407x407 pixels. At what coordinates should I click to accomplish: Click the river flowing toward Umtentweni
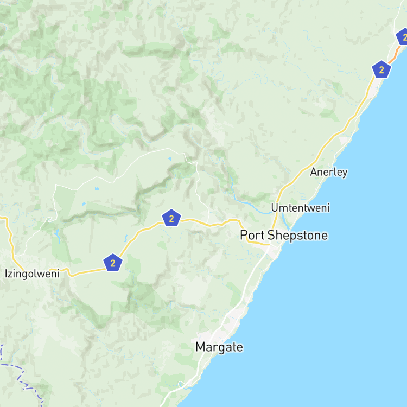249,205
